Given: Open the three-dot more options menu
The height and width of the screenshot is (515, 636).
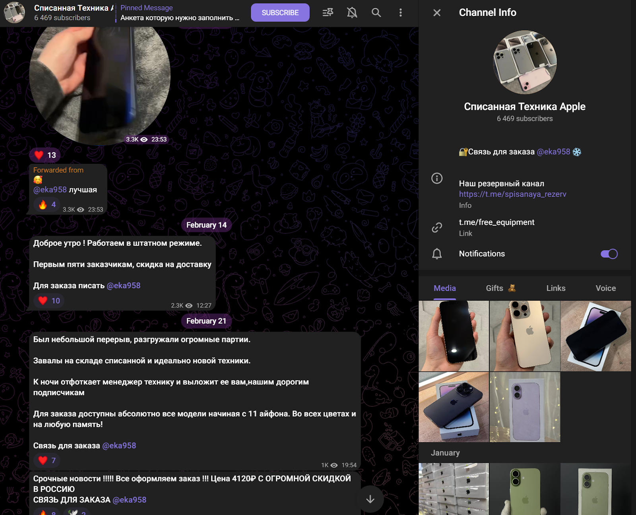Looking at the screenshot, I should (x=400, y=13).
